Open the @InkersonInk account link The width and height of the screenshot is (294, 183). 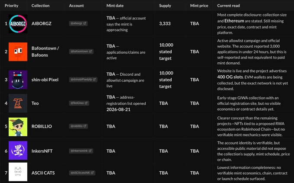[x=81, y=151]
